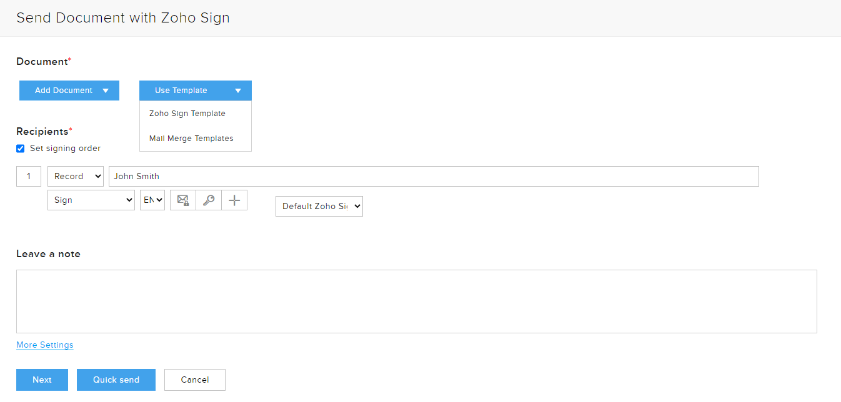Image resolution: width=841 pixels, height=402 pixels.
Task: Click the Next button
Action: click(42, 380)
